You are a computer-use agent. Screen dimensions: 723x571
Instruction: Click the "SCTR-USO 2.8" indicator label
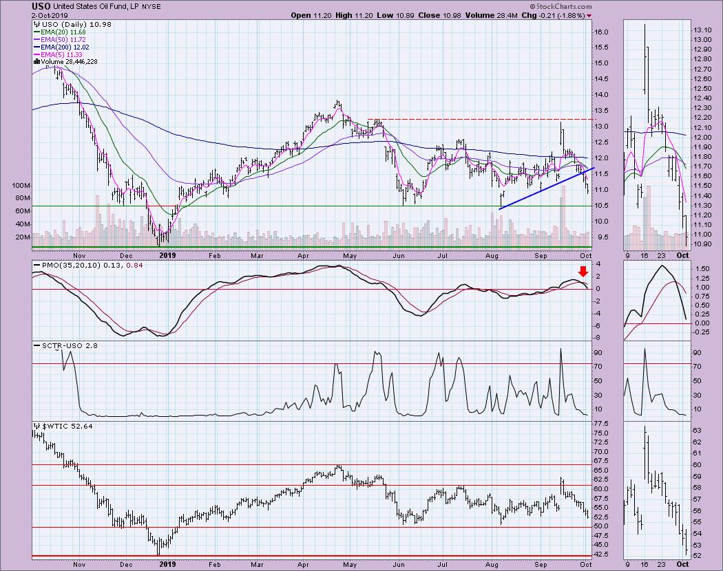[x=70, y=345]
